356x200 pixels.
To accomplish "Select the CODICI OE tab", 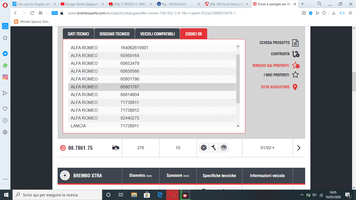I will pos(194,34).
